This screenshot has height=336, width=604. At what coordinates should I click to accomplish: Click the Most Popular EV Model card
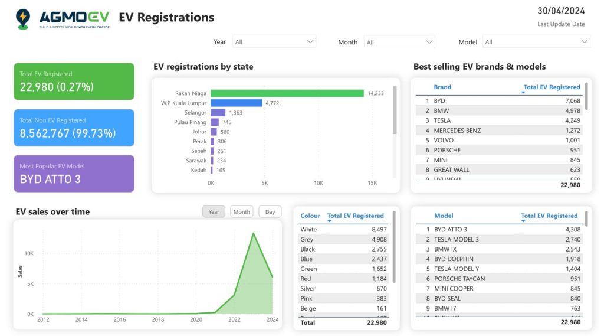(x=74, y=174)
